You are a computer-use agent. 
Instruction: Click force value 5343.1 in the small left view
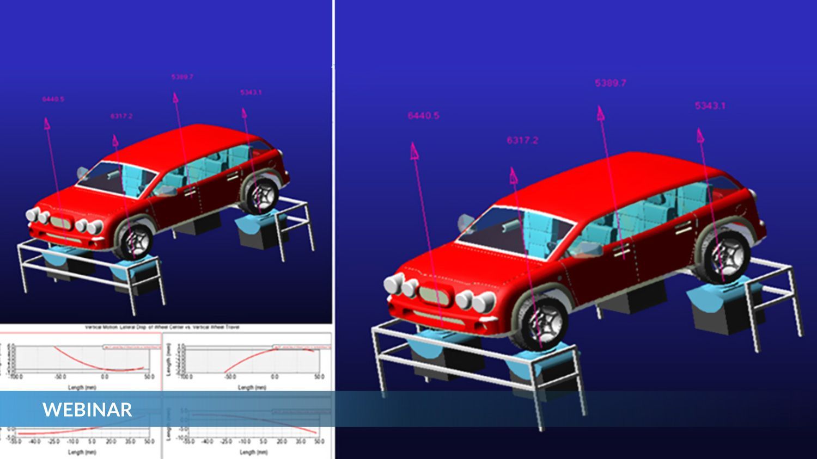251,92
